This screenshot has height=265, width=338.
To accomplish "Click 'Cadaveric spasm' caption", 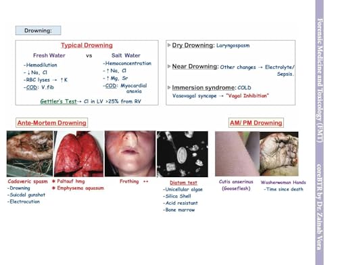I will [x=28, y=181].
